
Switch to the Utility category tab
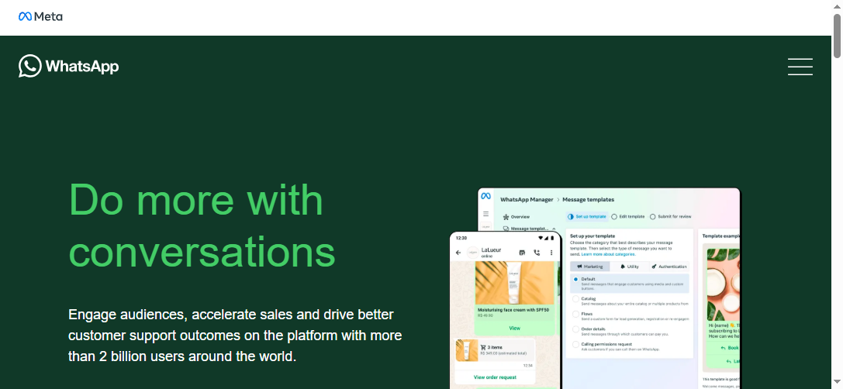(x=629, y=267)
